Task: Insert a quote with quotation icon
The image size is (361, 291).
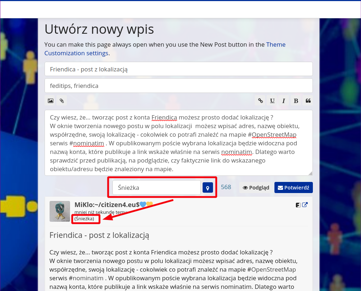Action: click(308, 101)
